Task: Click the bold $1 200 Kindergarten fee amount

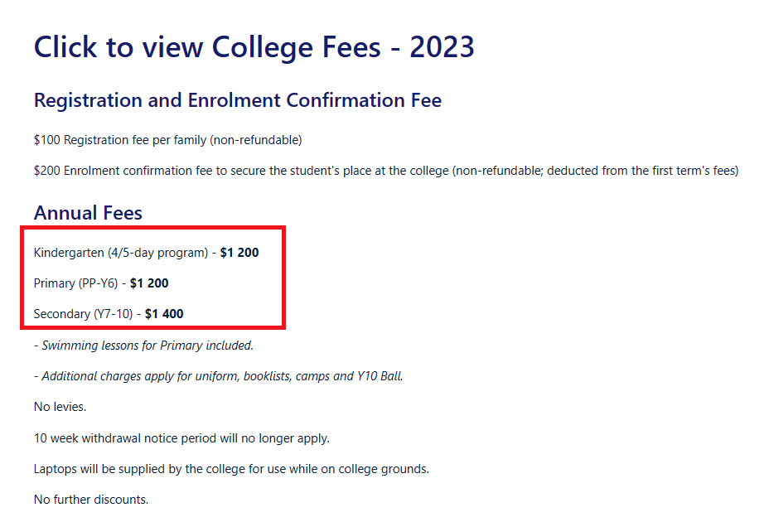Action: 239,253
